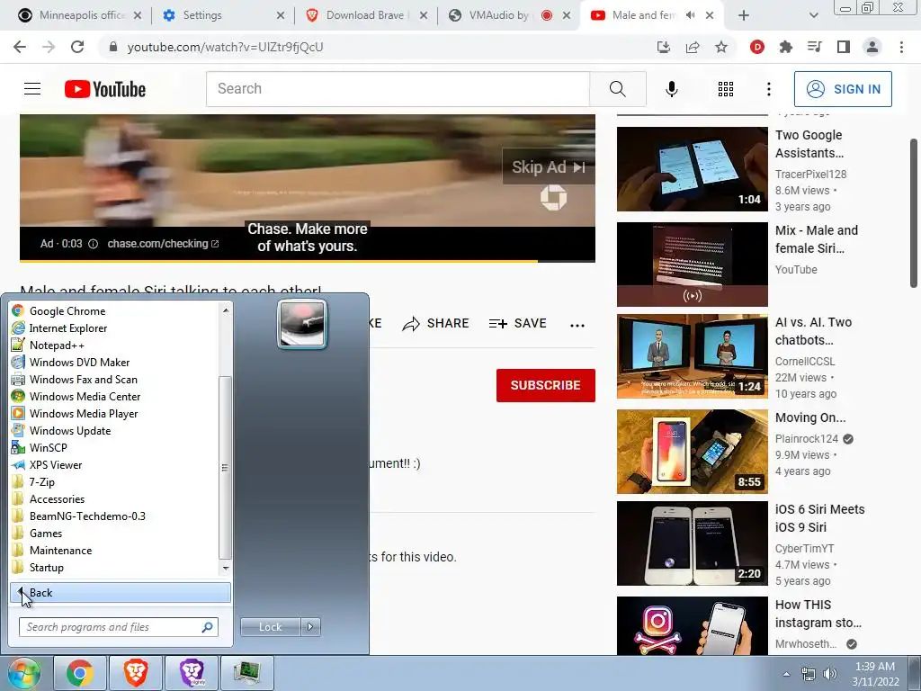This screenshot has width=921, height=691.
Task: Subscribe to the channel
Action: click(546, 385)
